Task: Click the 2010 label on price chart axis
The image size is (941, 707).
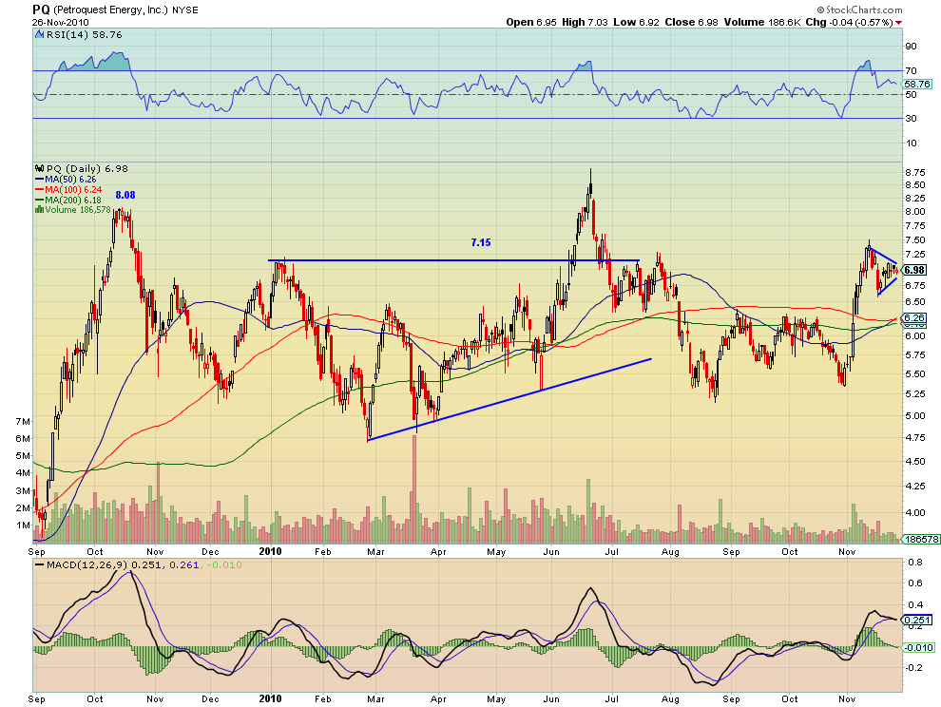Action: point(271,551)
